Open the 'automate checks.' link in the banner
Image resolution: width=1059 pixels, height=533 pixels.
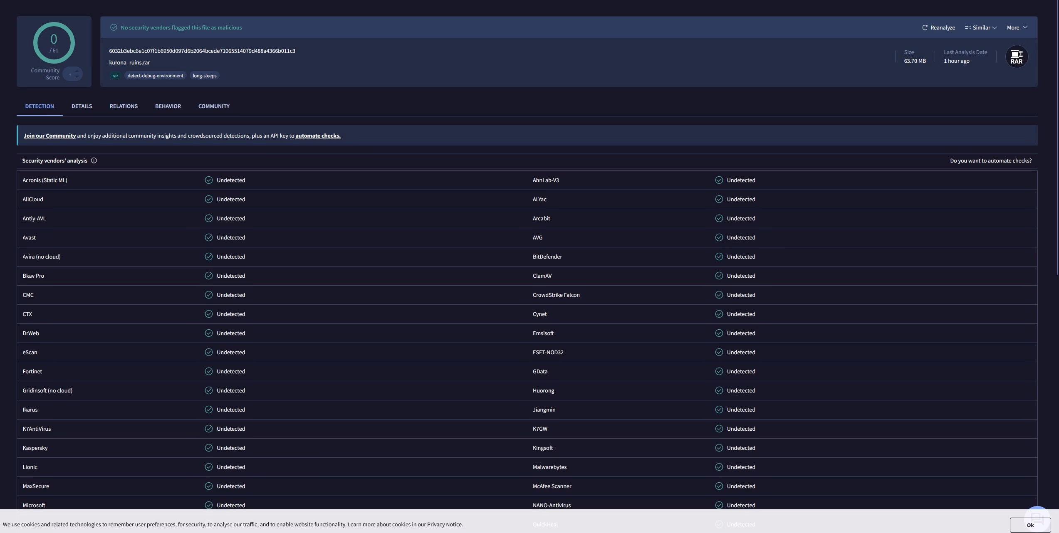pos(318,136)
